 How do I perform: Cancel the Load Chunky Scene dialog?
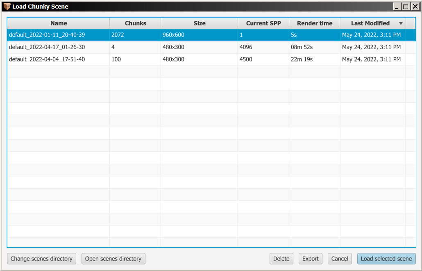(x=339, y=258)
